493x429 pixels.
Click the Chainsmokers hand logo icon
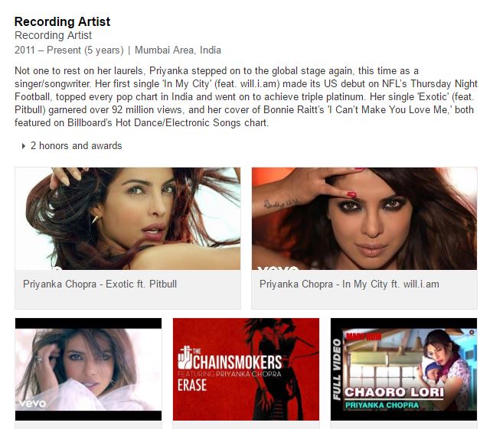click(184, 358)
